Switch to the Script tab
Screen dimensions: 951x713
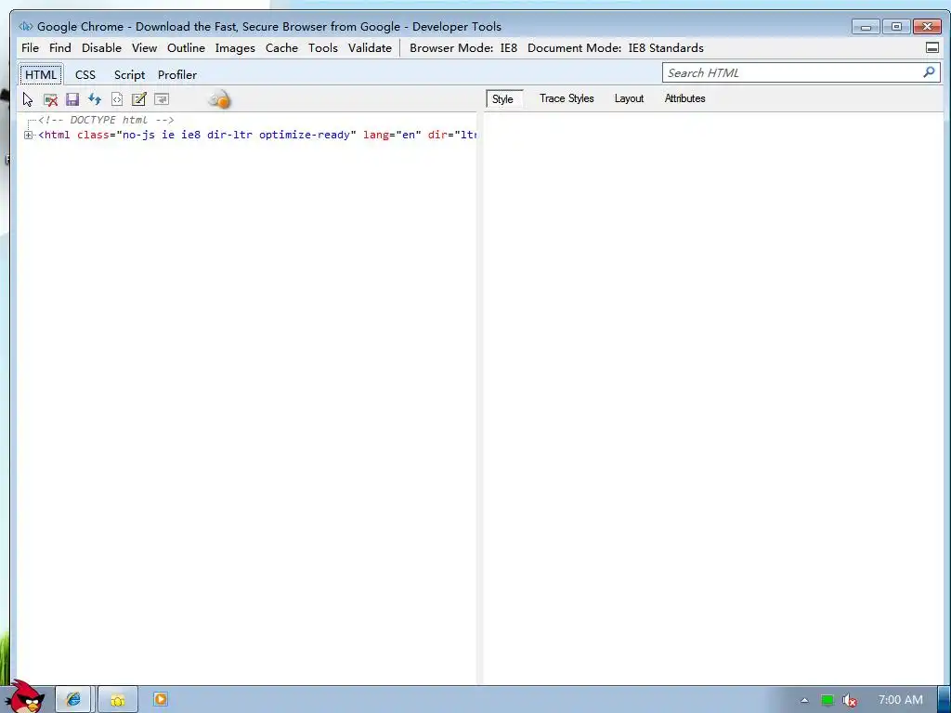point(129,74)
